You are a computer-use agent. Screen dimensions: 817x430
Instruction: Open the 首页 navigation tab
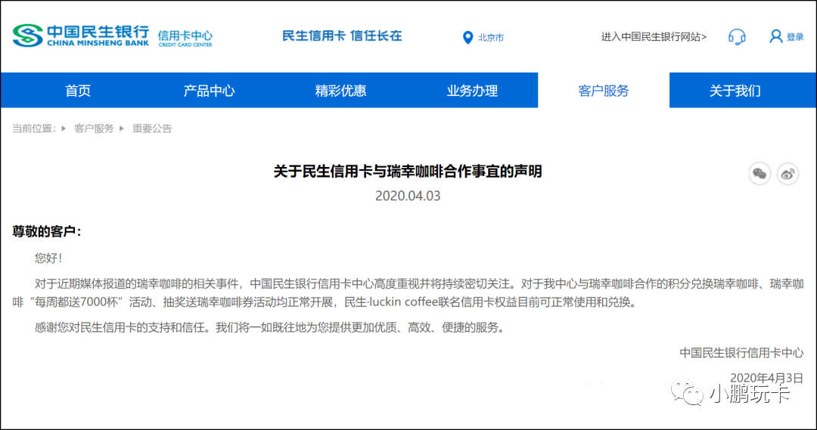(78, 91)
